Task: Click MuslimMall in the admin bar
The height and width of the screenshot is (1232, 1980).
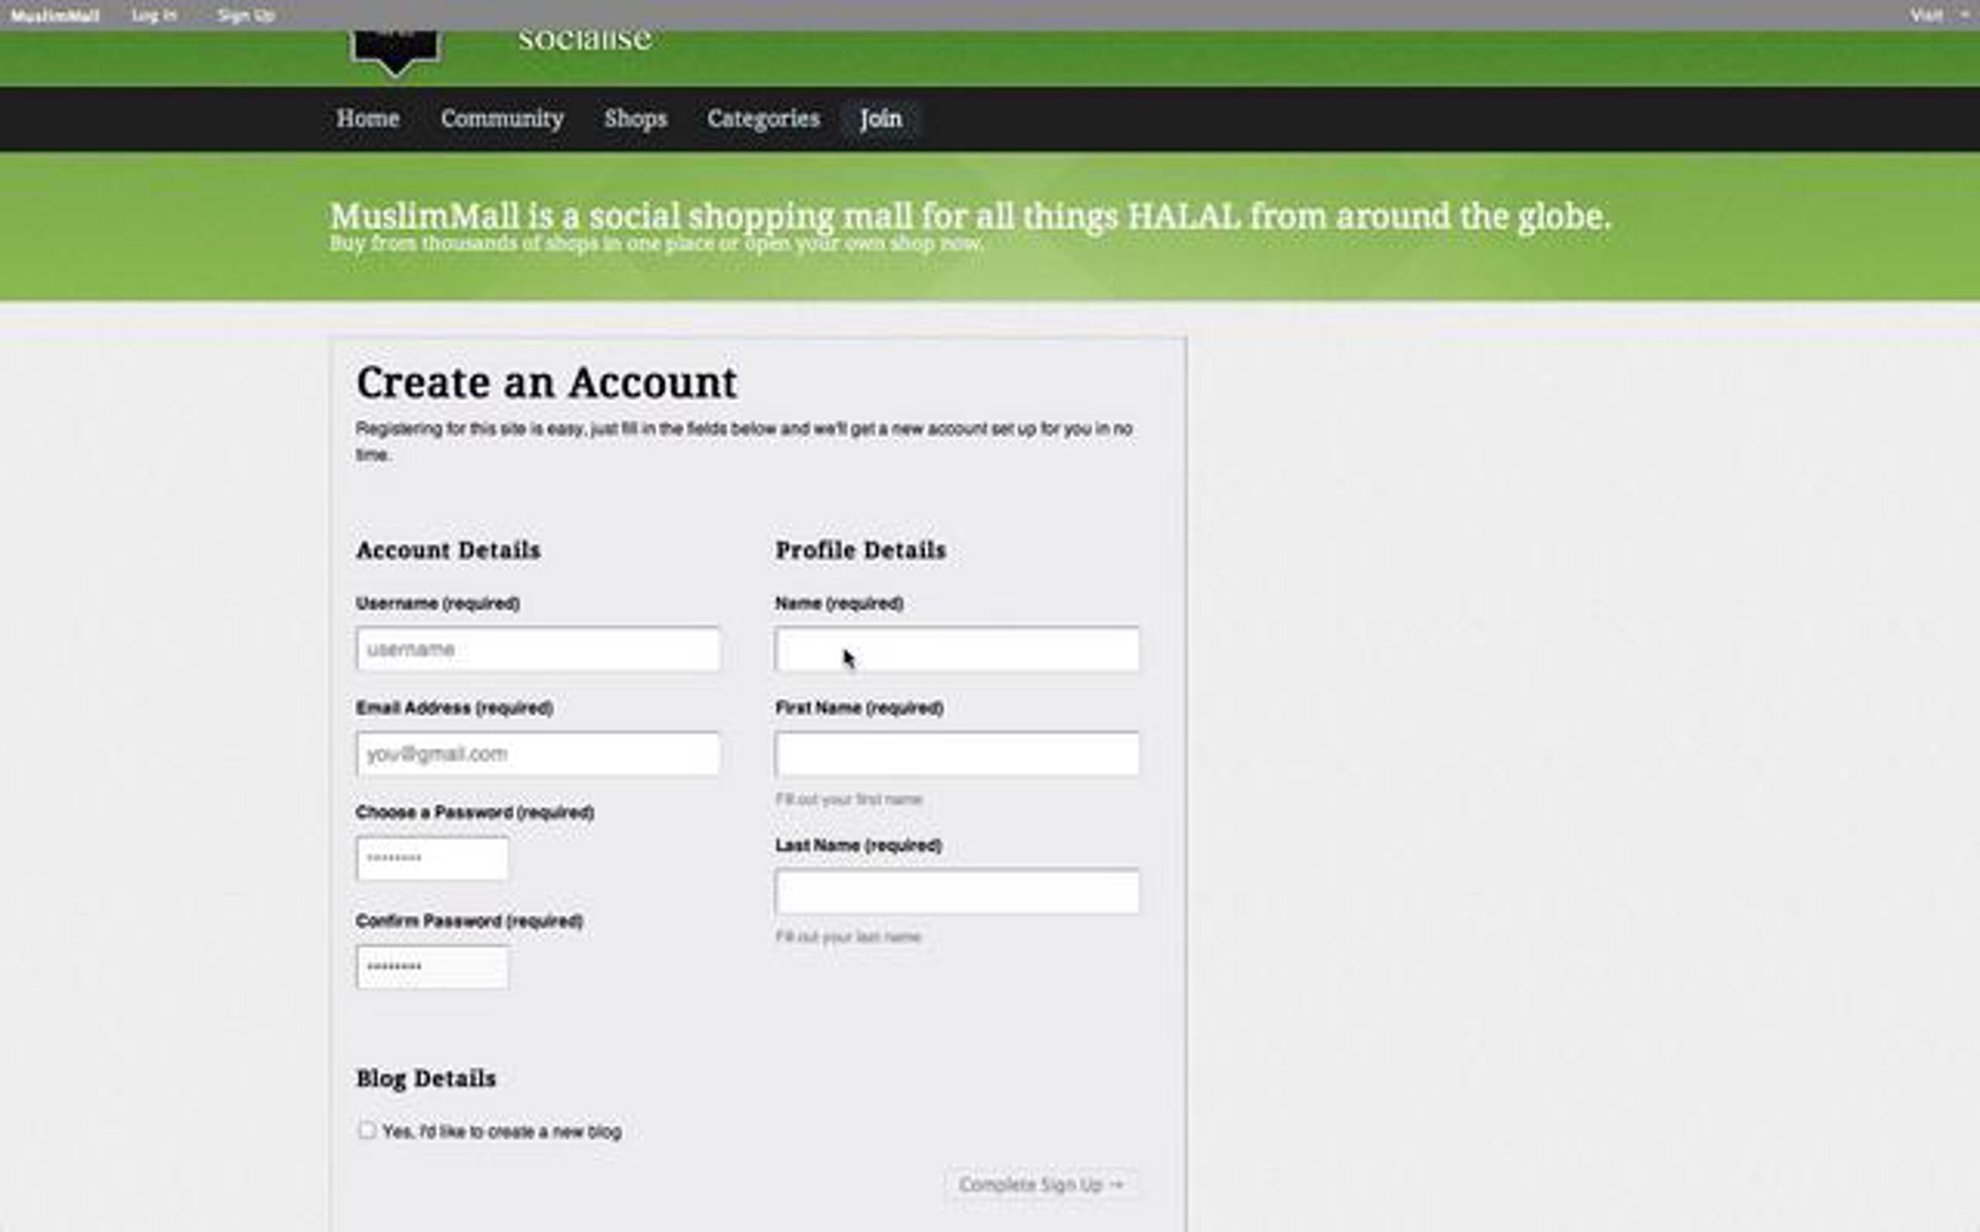Action: pos(54,15)
